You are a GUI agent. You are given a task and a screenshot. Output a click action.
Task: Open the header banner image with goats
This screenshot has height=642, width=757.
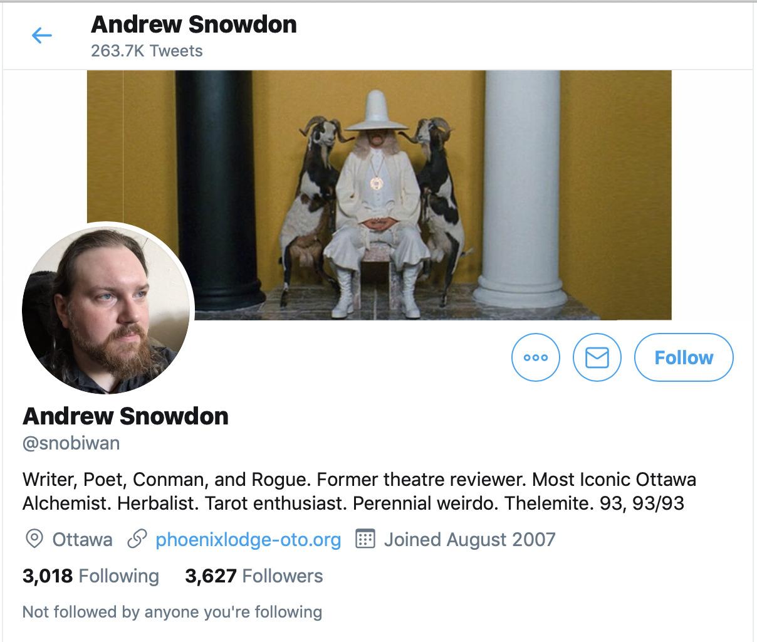pyautogui.click(x=379, y=195)
